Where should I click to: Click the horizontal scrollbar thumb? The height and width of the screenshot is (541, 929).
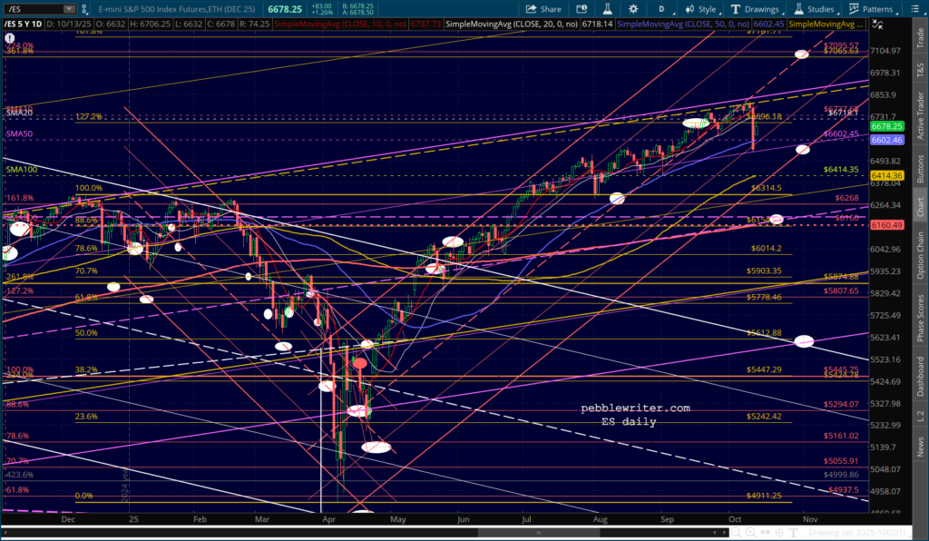click(x=538, y=533)
